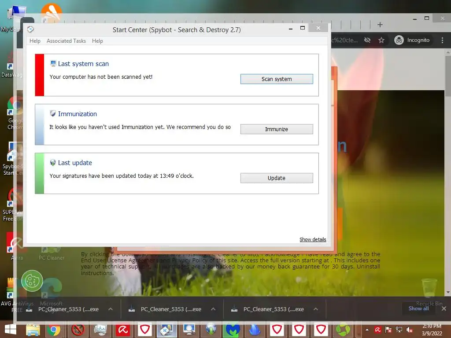Click the green cookie settings icon
451x338 pixels.
click(x=32, y=281)
